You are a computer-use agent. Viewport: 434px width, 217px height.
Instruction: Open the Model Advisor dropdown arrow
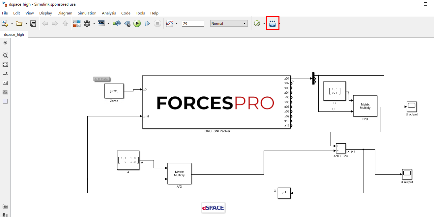click(264, 23)
